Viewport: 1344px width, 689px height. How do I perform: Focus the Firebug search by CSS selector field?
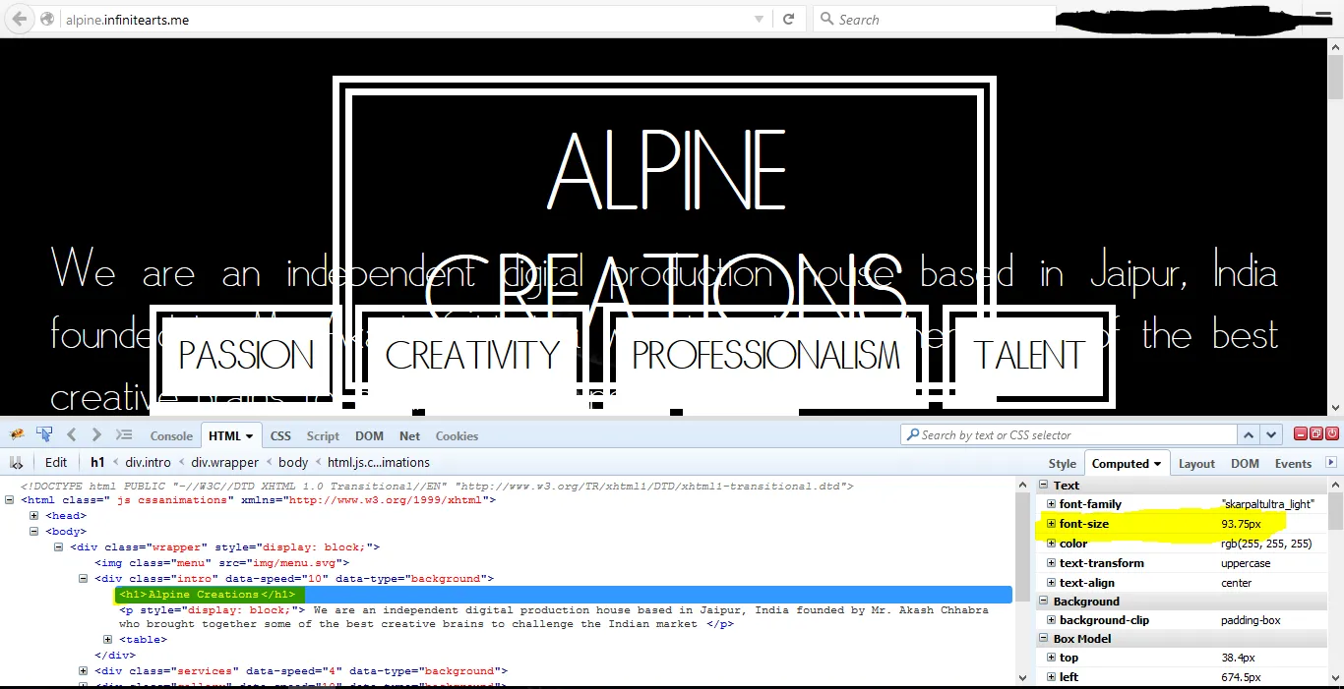[x=1069, y=434]
